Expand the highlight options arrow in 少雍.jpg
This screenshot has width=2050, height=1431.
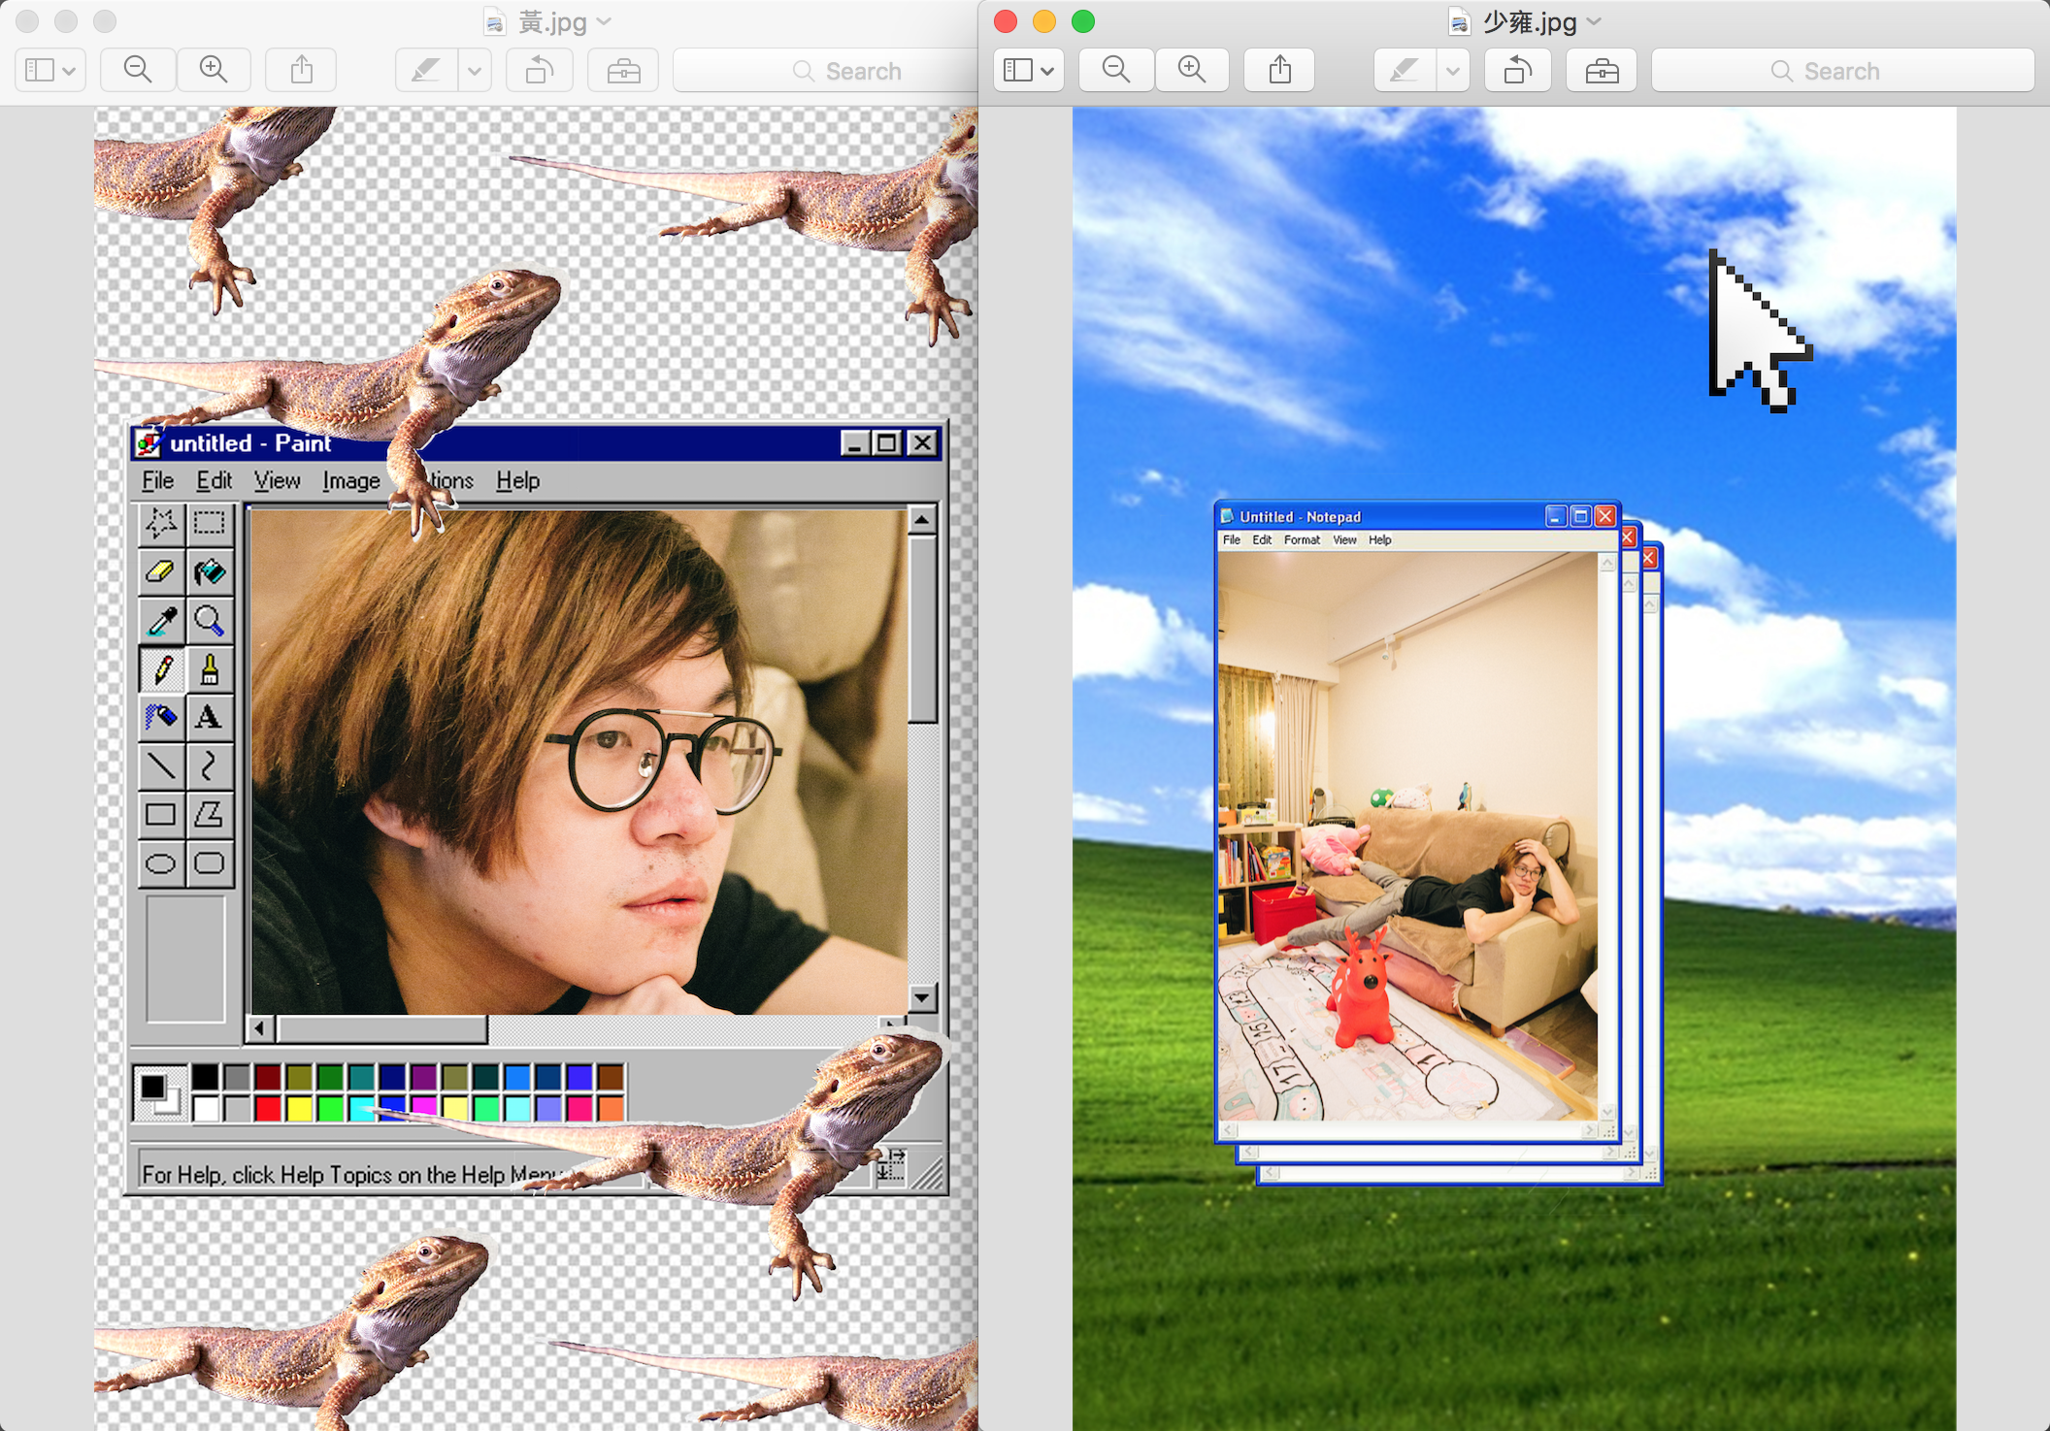click(1453, 70)
